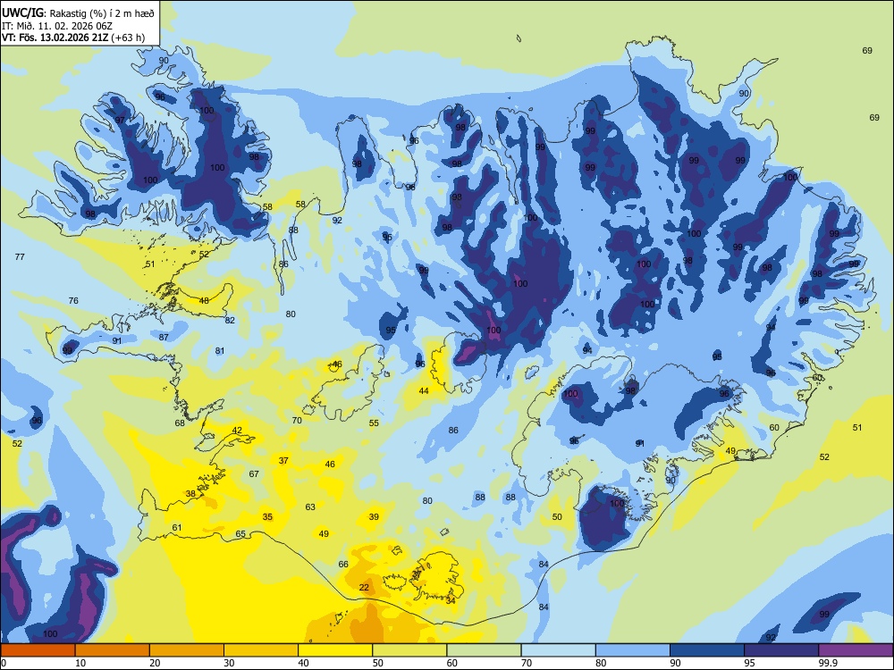Click the map value '35'

click(267, 516)
